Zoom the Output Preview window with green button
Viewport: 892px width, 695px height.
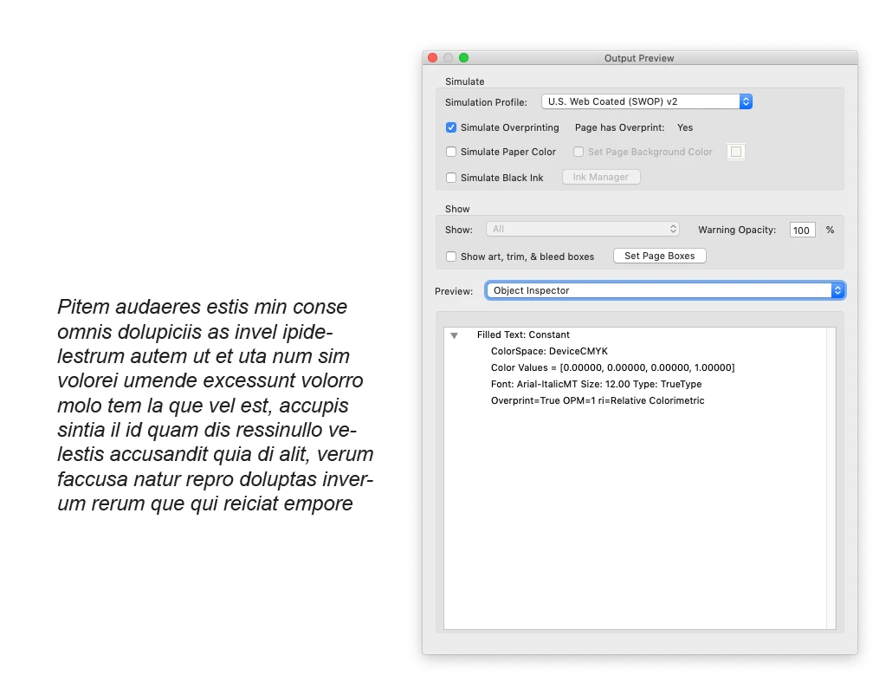pyautogui.click(x=463, y=57)
